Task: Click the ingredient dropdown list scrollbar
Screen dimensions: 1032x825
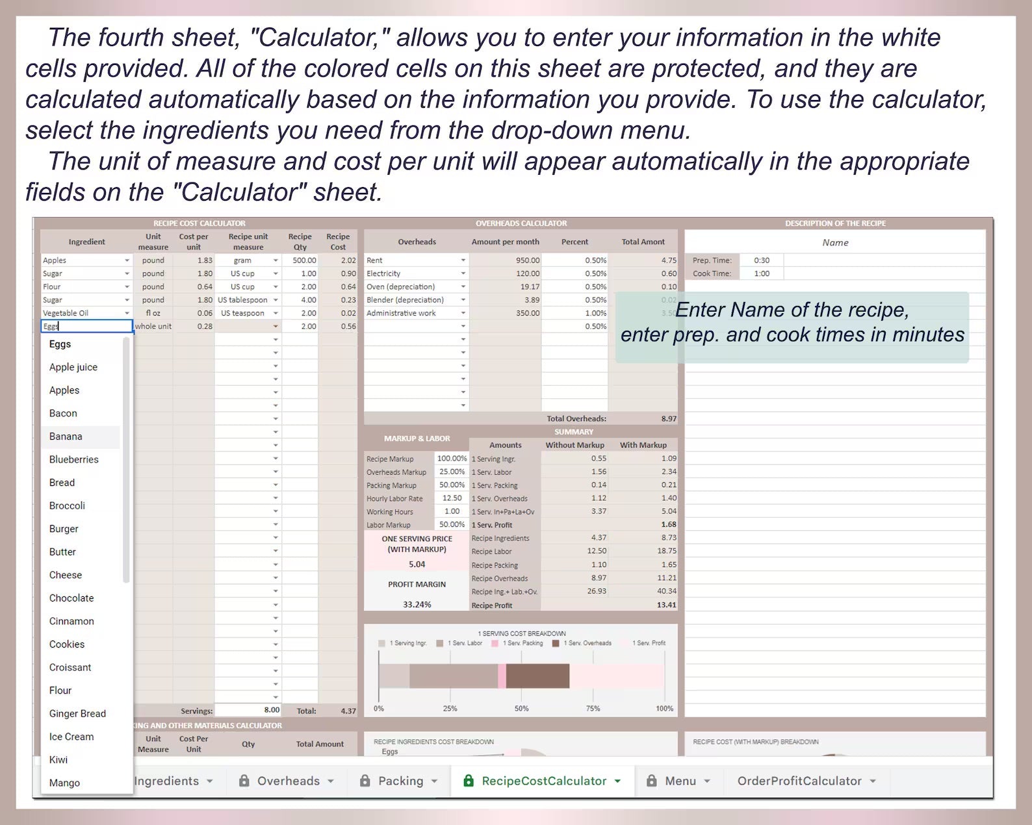Action: tap(126, 460)
